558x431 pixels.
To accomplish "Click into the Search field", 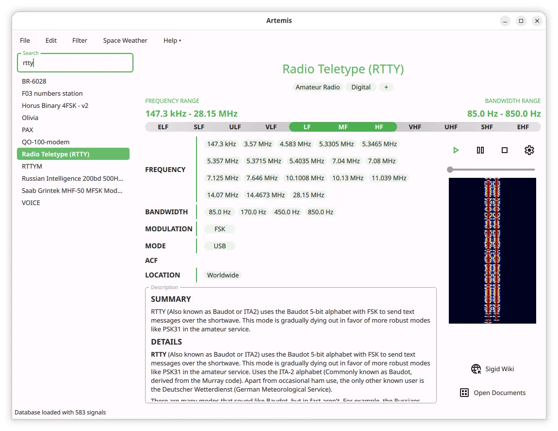I will click(75, 63).
